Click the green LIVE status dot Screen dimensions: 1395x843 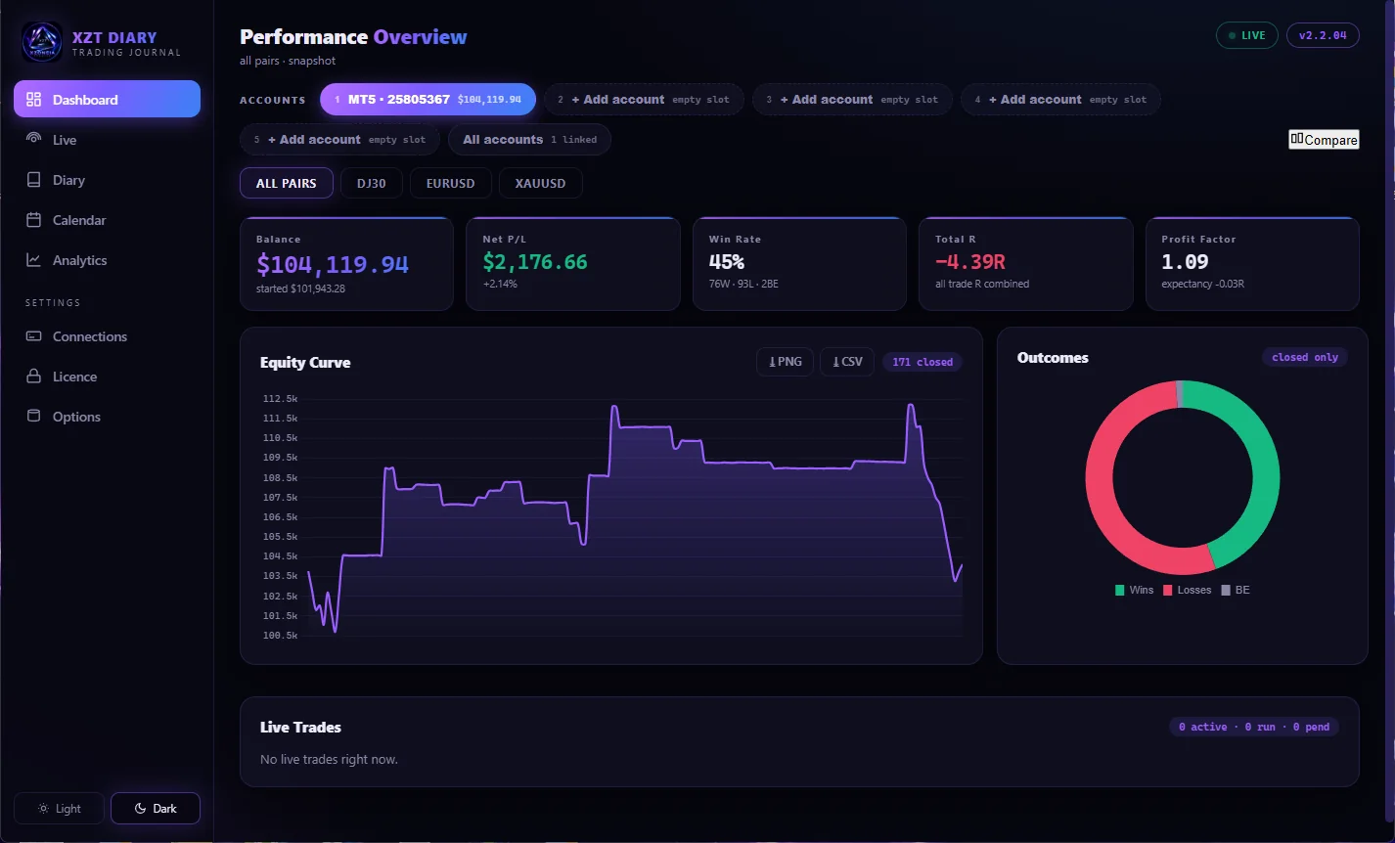1232,35
